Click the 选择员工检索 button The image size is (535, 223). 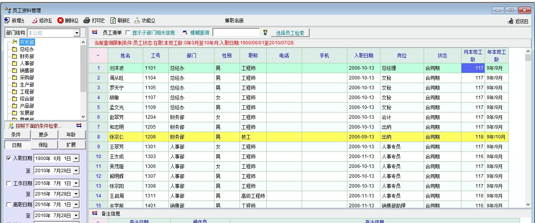(x=290, y=33)
